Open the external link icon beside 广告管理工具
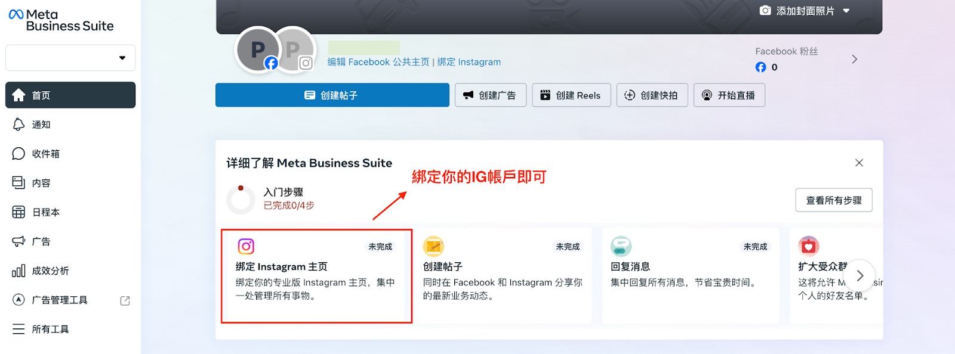This screenshot has height=354, width=955. click(x=125, y=300)
